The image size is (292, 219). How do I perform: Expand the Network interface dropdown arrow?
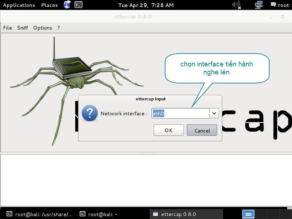[x=214, y=113]
